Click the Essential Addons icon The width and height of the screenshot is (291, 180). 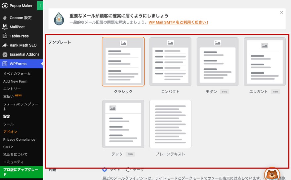click(x=5, y=54)
